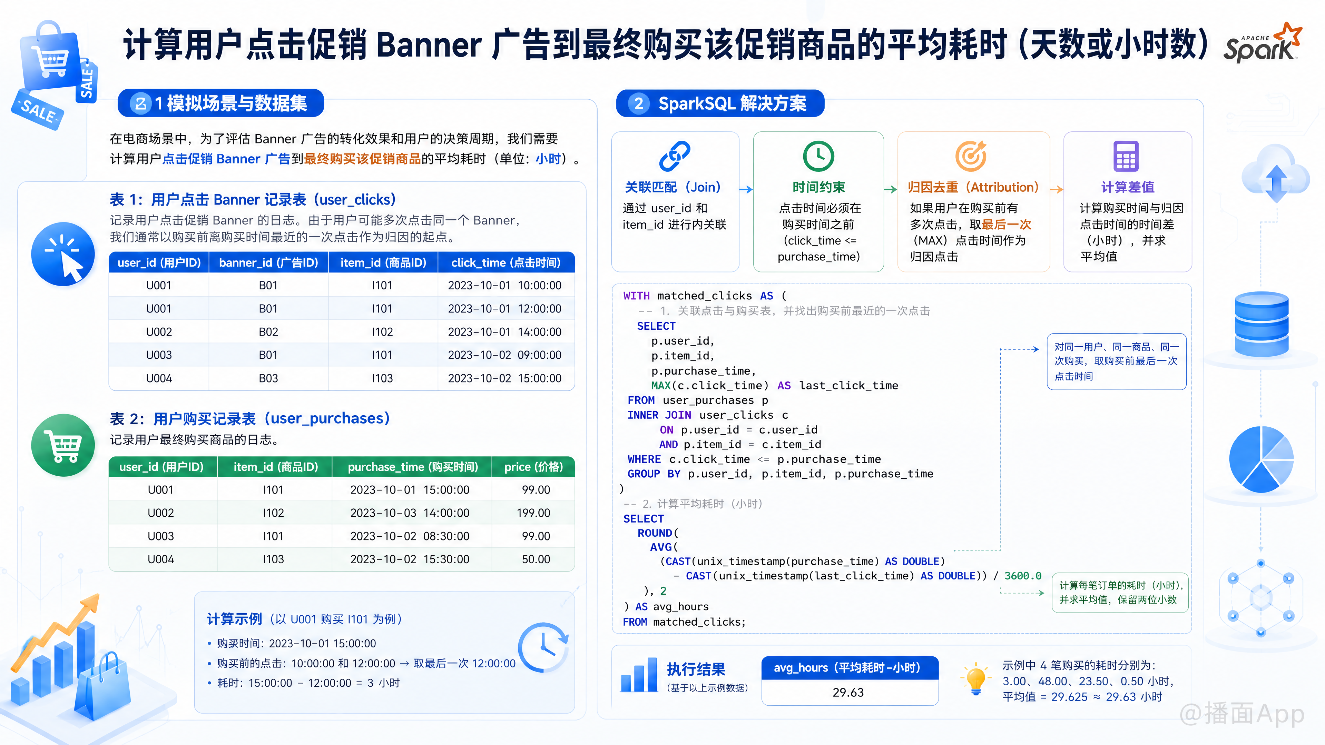
Task: Click the price (价格) column header
Action: click(533, 467)
